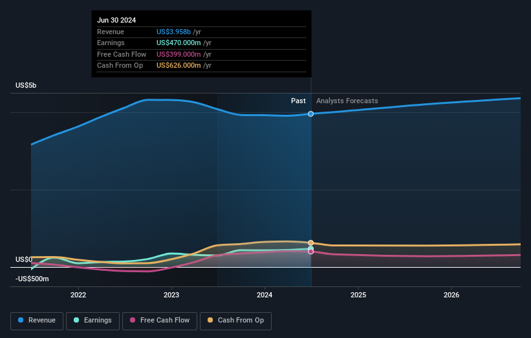The height and width of the screenshot is (338, 531).
Task: Click the Past label on chart
Action: [x=298, y=101]
